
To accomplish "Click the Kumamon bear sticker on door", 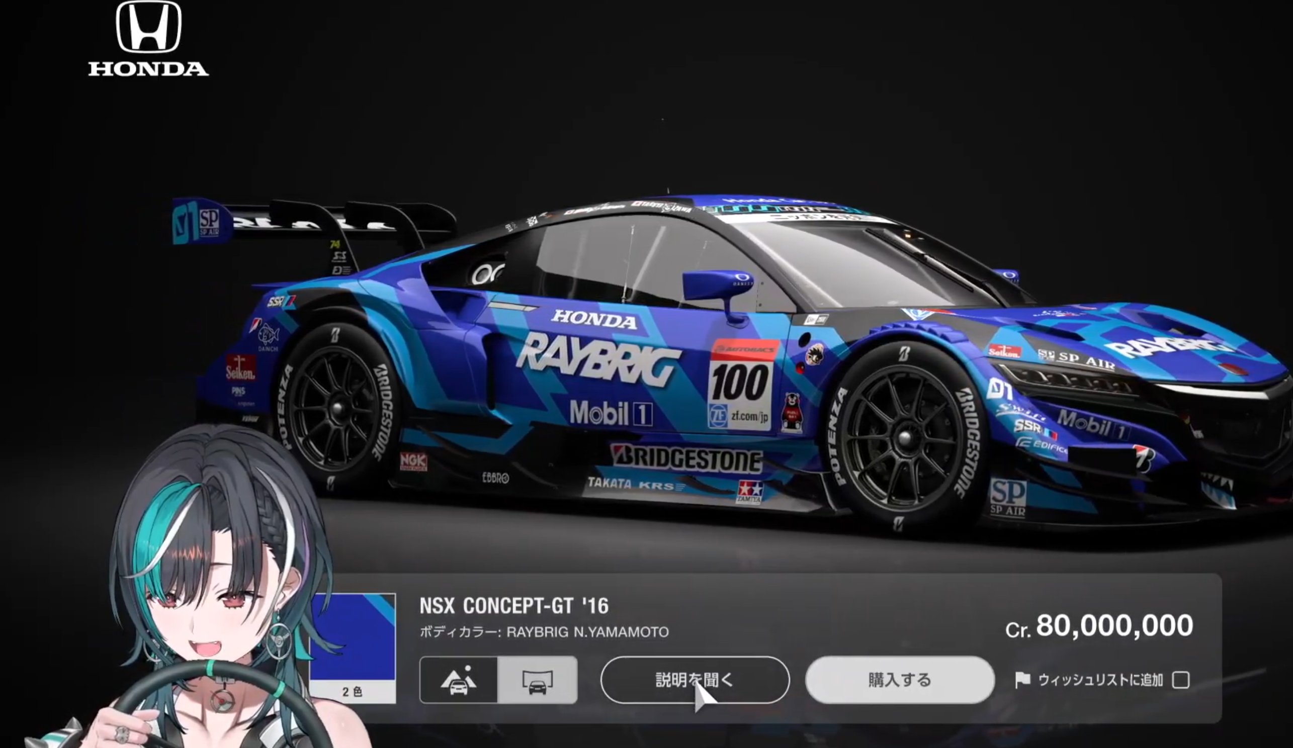I will tap(792, 413).
